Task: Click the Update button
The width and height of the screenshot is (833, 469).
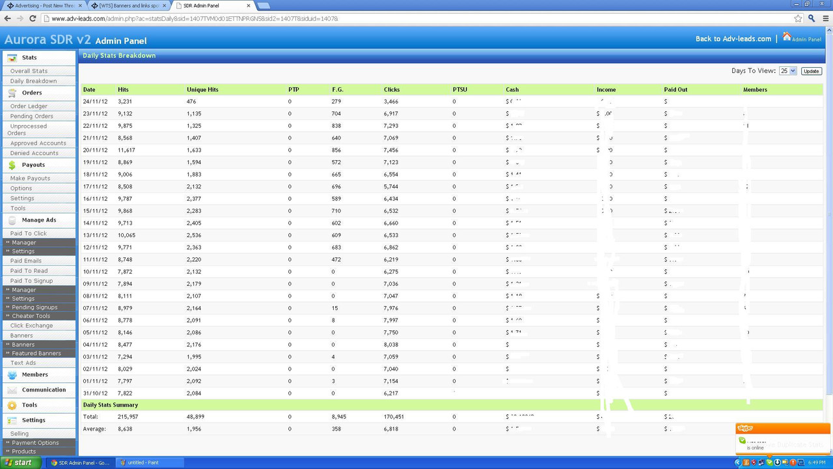Action: click(811, 71)
